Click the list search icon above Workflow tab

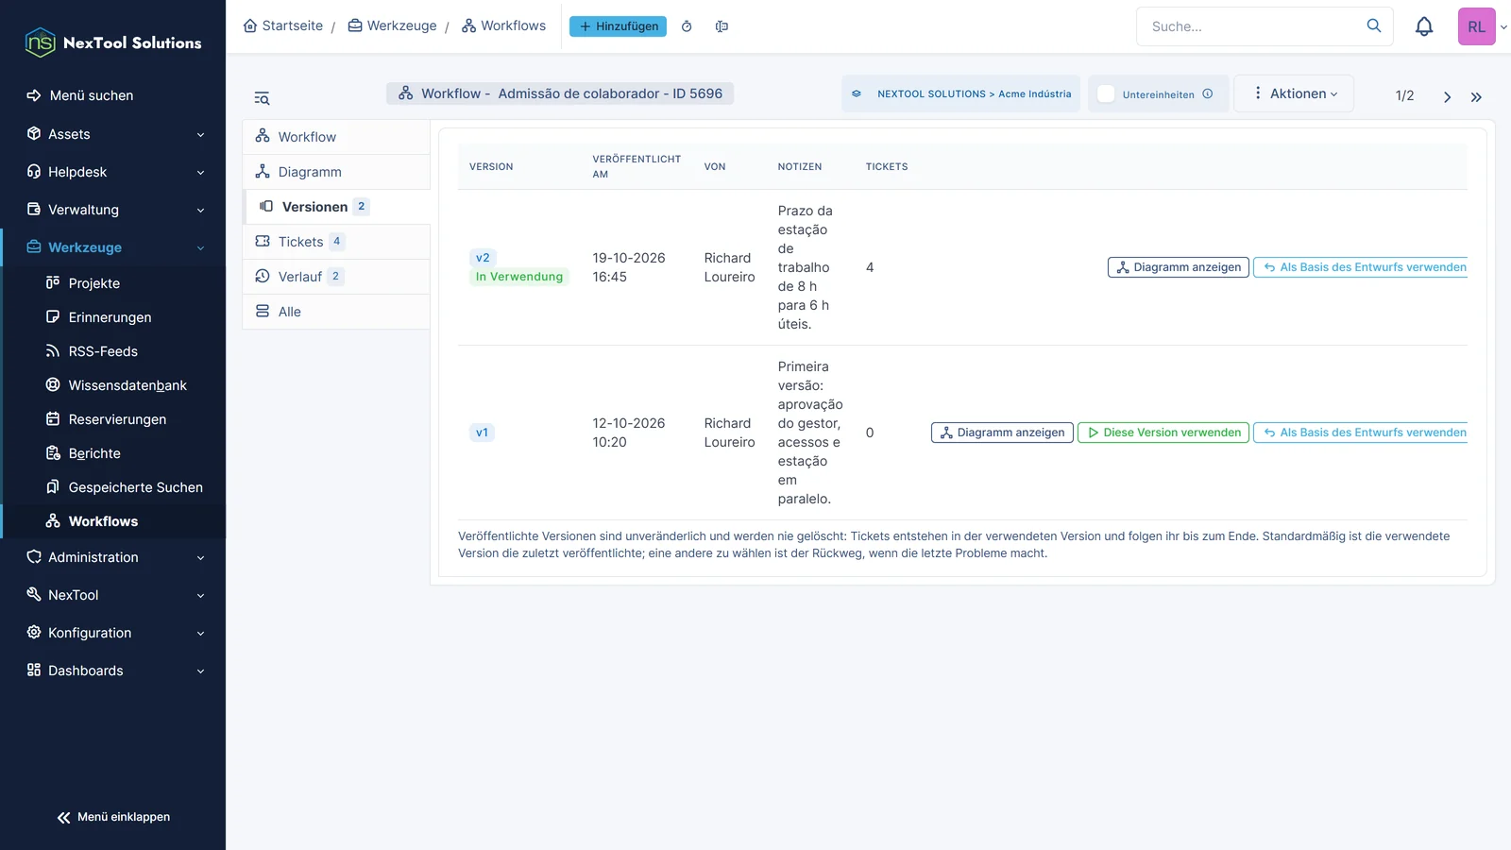262,98
